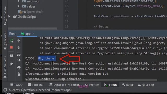Click the "I/OpenGLRenderer: Initialized EGL" log line
This screenshot has height=94, width=167.
(67, 74)
